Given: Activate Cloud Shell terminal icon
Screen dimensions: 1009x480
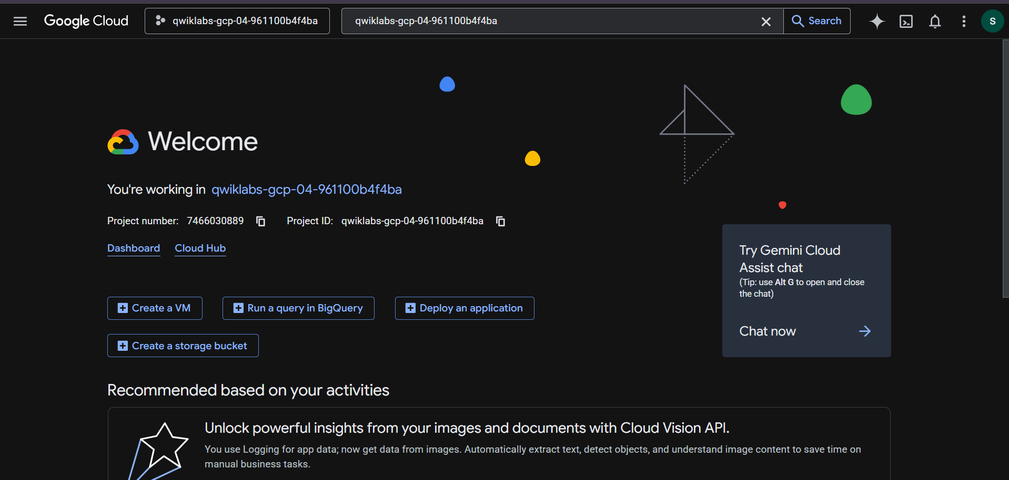Looking at the screenshot, I should tap(906, 21).
